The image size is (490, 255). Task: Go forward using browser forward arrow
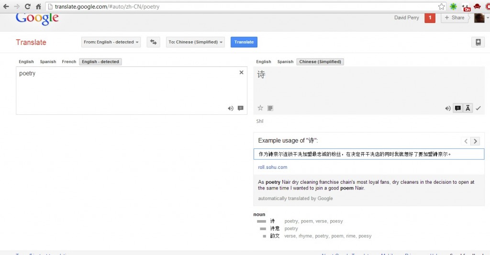tap(17, 7)
